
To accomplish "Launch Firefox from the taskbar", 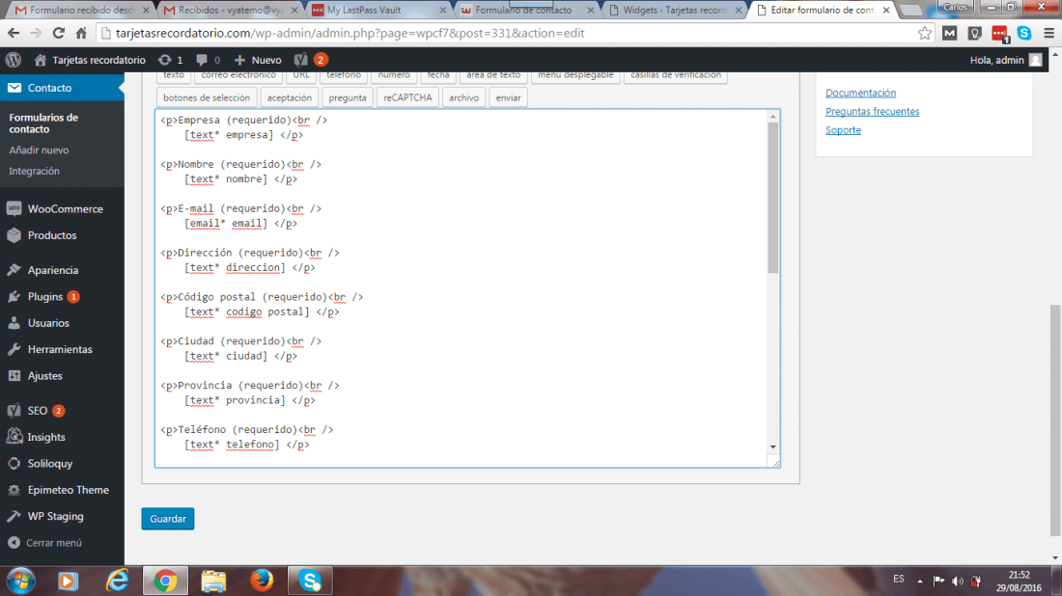I will tap(262, 581).
